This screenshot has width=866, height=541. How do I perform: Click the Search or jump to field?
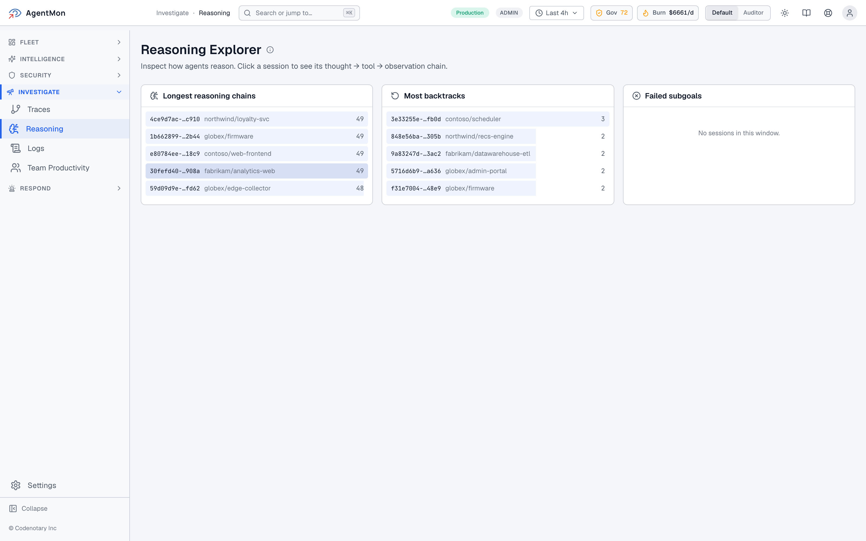[x=299, y=13]
